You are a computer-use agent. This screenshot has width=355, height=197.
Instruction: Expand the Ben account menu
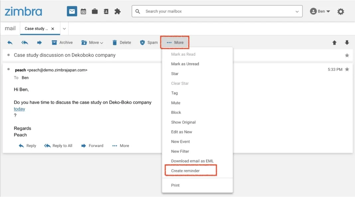pyautogui.click(x=320, y=11)
